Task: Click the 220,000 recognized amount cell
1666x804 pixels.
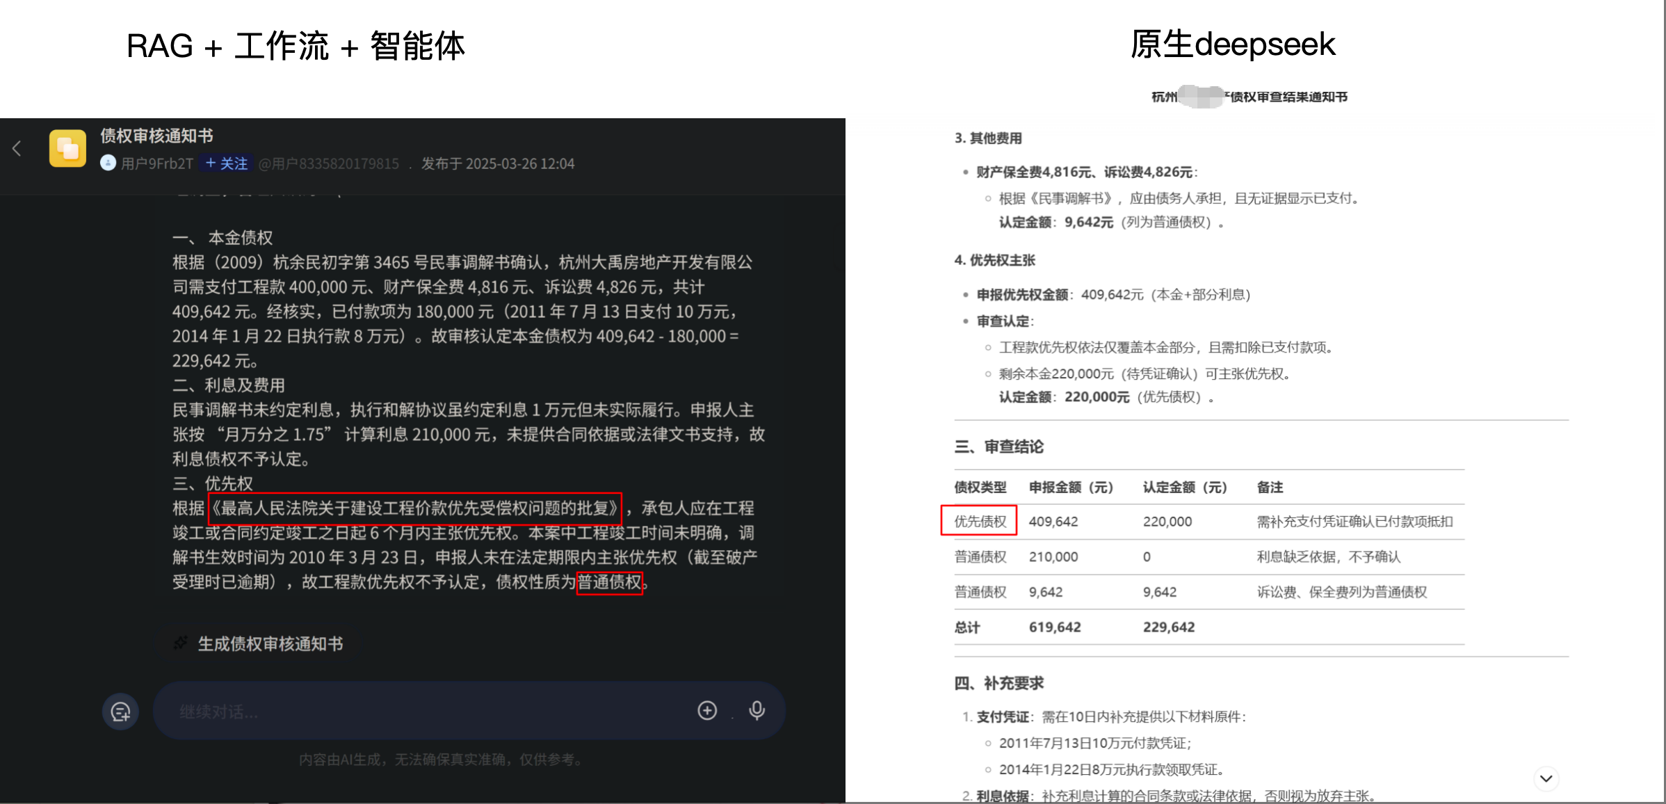Action: point(1167,522)
